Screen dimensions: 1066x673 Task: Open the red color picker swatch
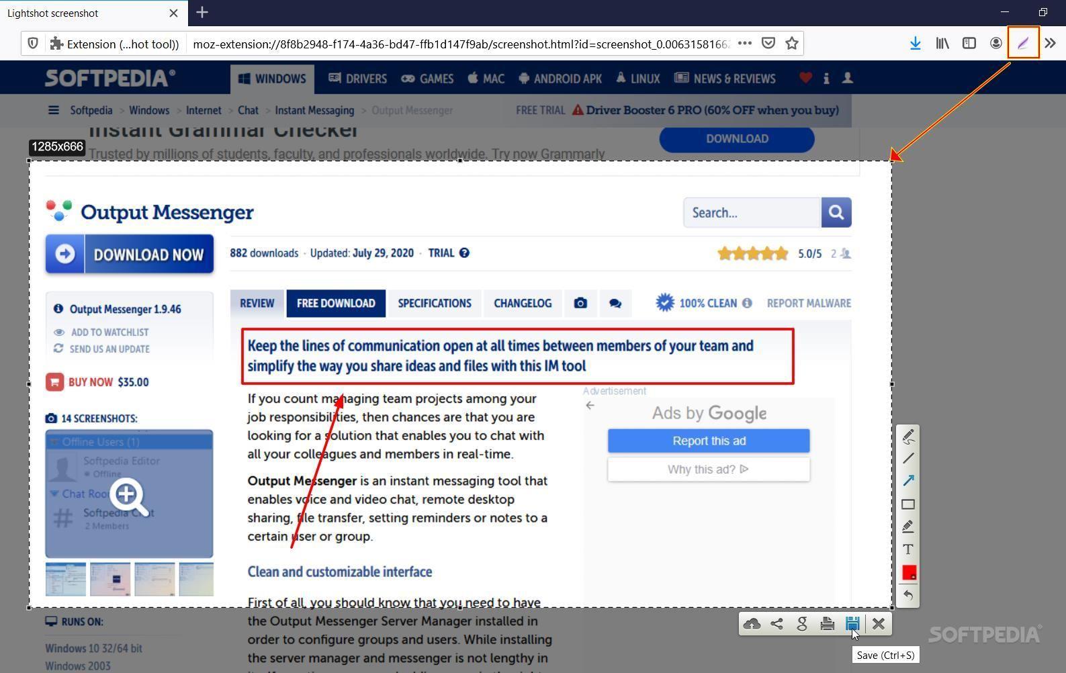909,572
